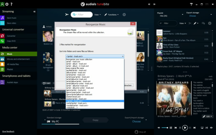Open settings gear icon in title bar
216x135 pixels.
[7, 4]
